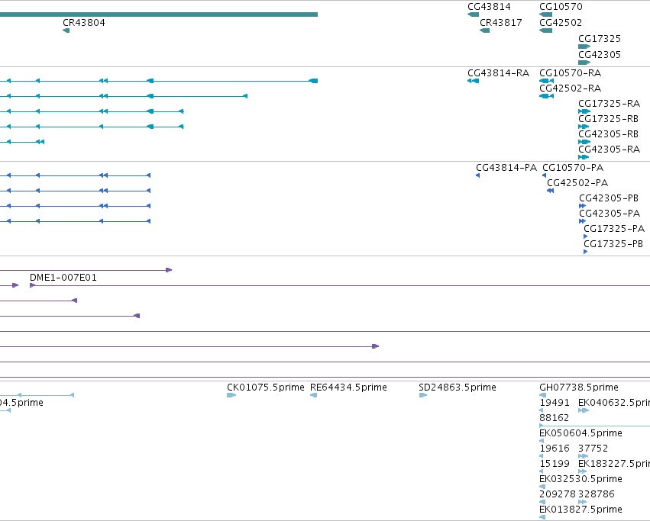Click the feature labeled 88162
The width and height of the screenshot is (650, 521).
click(555, 418)
